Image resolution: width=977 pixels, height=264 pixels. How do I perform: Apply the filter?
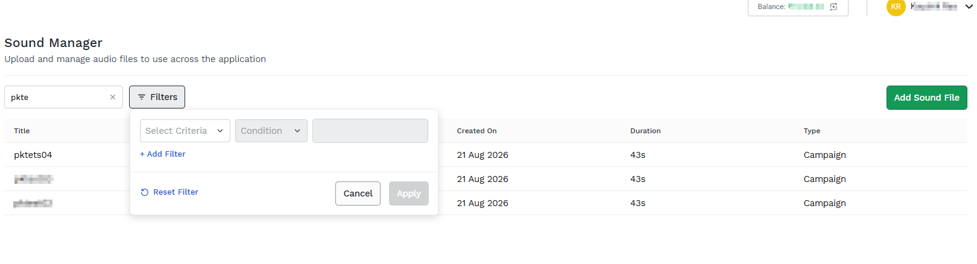click(409, 193)
